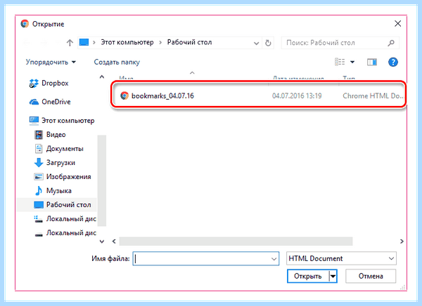Select Видео in navigation pane

(56, 135)
